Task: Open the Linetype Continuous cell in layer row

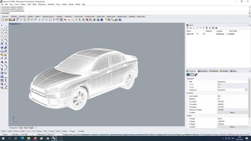Action: coord(220,34)
